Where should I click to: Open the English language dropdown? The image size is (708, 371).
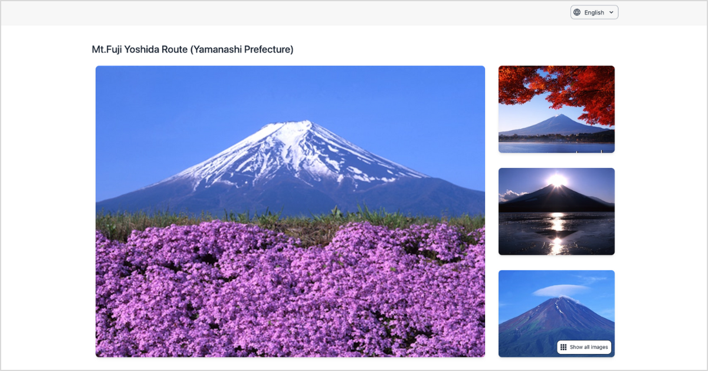(x=594, y=12)
